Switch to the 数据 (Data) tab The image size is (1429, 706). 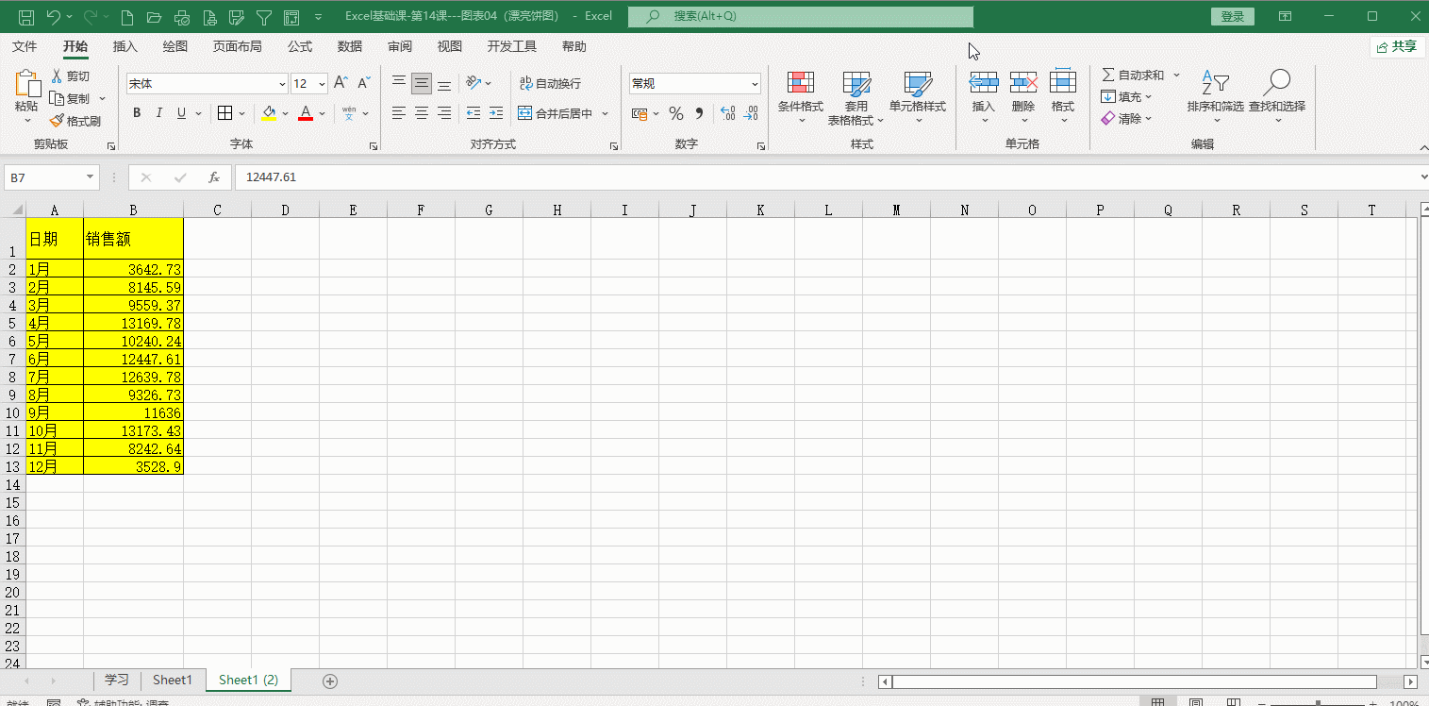tap(350, 46)
